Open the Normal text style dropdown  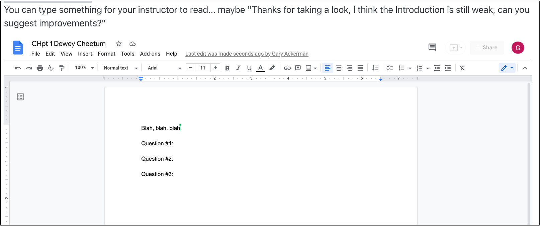coord(120,68)
